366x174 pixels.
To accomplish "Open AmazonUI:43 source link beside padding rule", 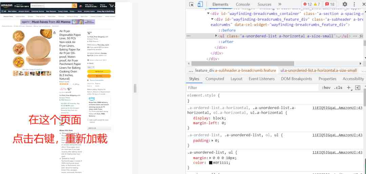I will click(x=337, y=135).
